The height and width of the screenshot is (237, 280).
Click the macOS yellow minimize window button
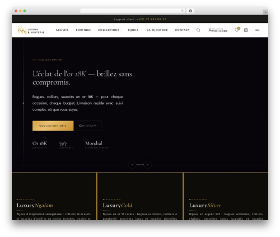pyautogui.click(x=20, y=11)
